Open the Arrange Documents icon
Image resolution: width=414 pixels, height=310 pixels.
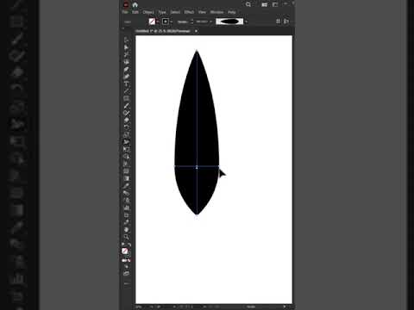(265, 4)
